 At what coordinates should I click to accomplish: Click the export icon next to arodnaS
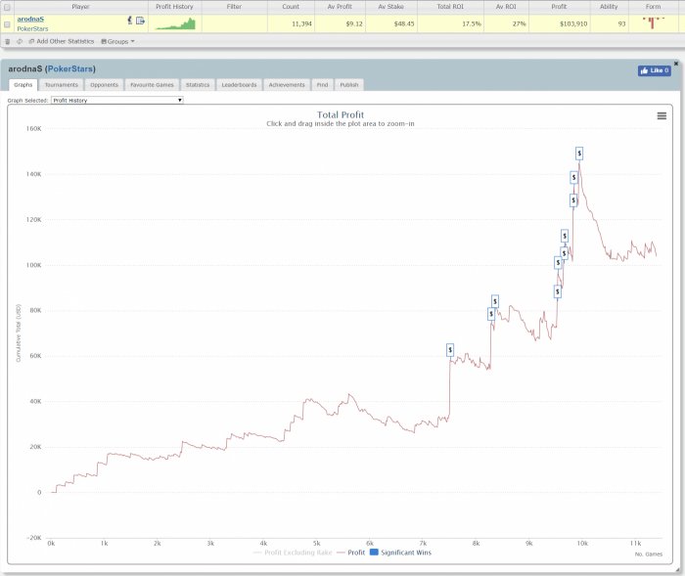pos(140,21)
